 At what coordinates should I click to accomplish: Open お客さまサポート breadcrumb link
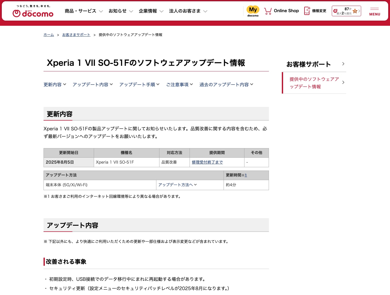(x=76, y=35)
